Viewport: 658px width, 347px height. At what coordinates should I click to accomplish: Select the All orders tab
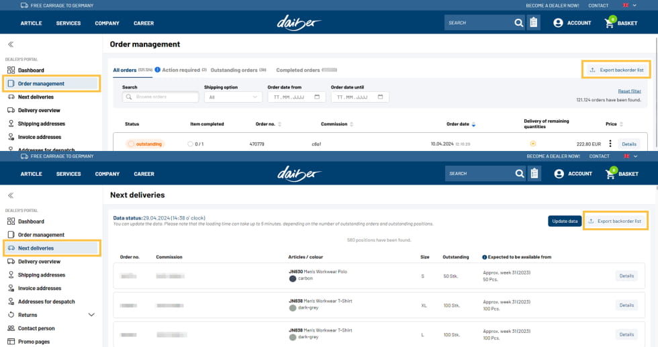click(x=133, y=70)
